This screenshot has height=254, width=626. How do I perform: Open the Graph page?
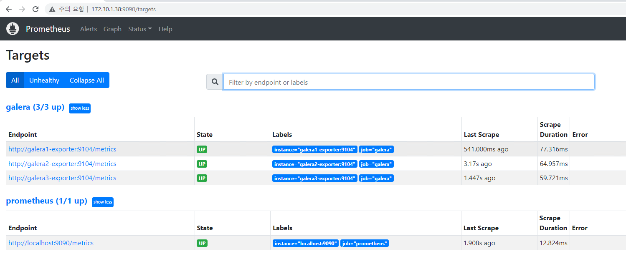pos(112,29)
